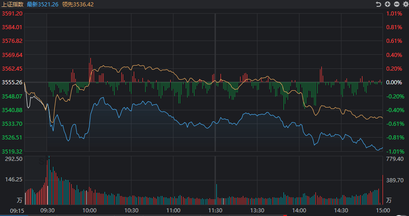Viewport: 409px width, 216px height.
Task: Click the red 1.01% percent label
Action: 394,14
